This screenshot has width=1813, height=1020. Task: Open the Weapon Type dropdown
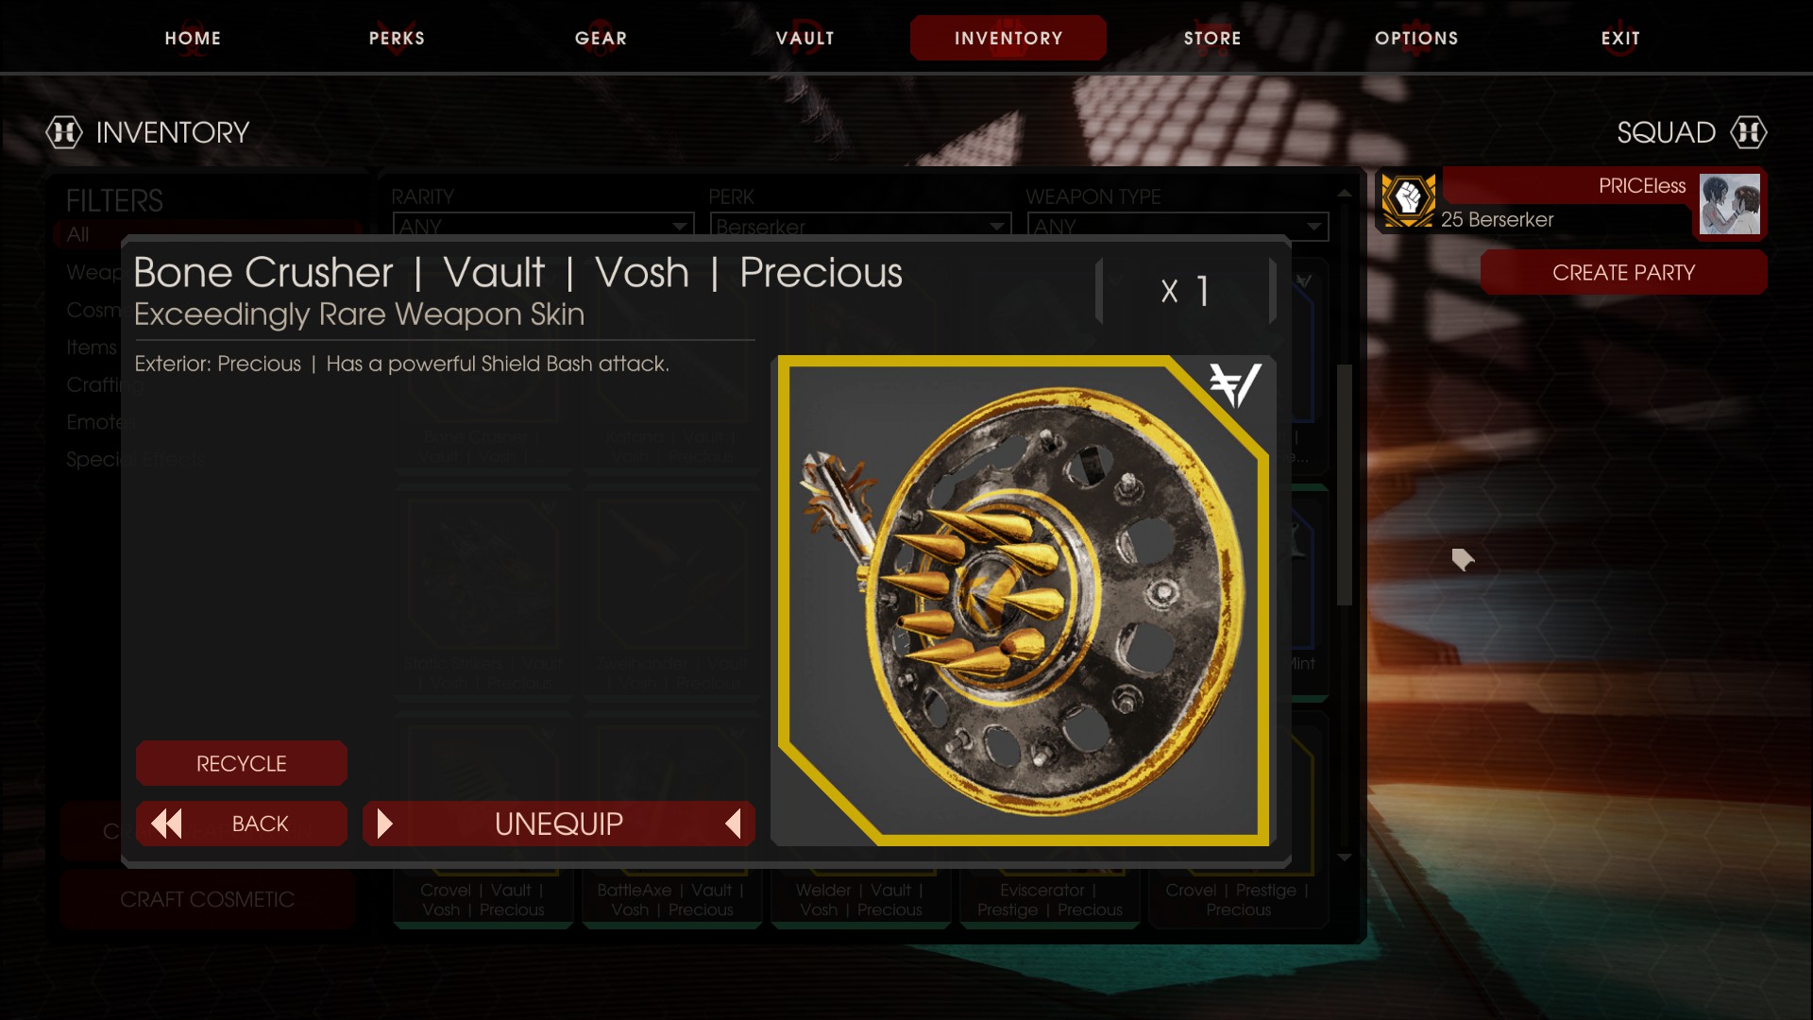tap(1178, 226)
